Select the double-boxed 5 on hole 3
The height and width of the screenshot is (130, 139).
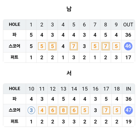pyautogui.click(x=52, y=46)
